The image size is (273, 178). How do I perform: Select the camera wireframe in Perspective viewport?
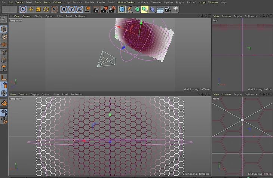click(x=106, y=60)
